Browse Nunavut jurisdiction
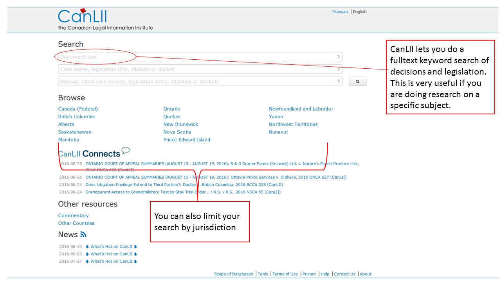The width and height of the screenshot is (501, 281). pyautogui.click(x=278, y=132)
